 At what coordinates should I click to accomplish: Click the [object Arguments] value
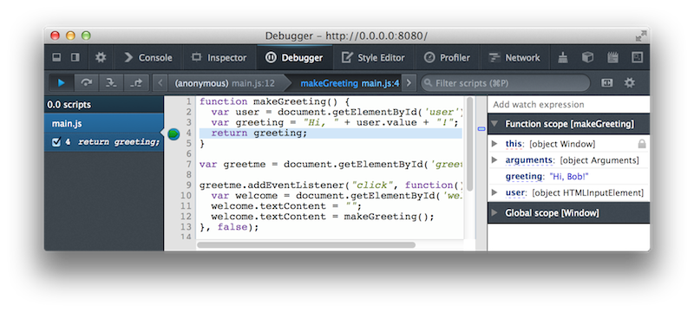(599, 160)
